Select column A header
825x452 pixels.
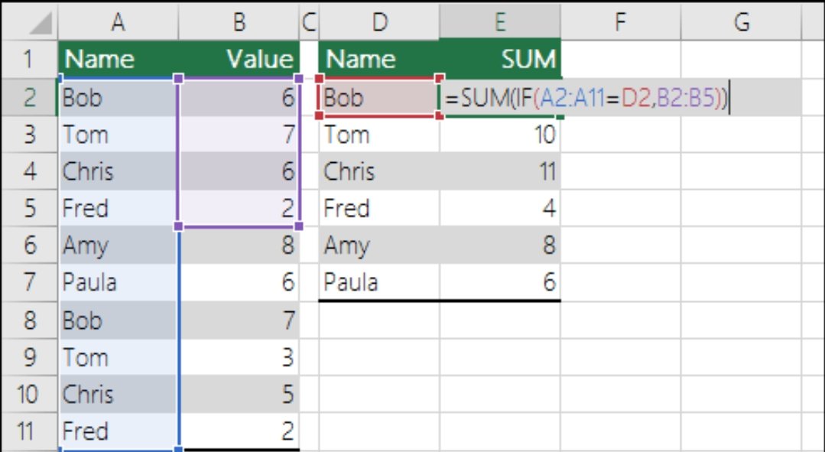118,24
